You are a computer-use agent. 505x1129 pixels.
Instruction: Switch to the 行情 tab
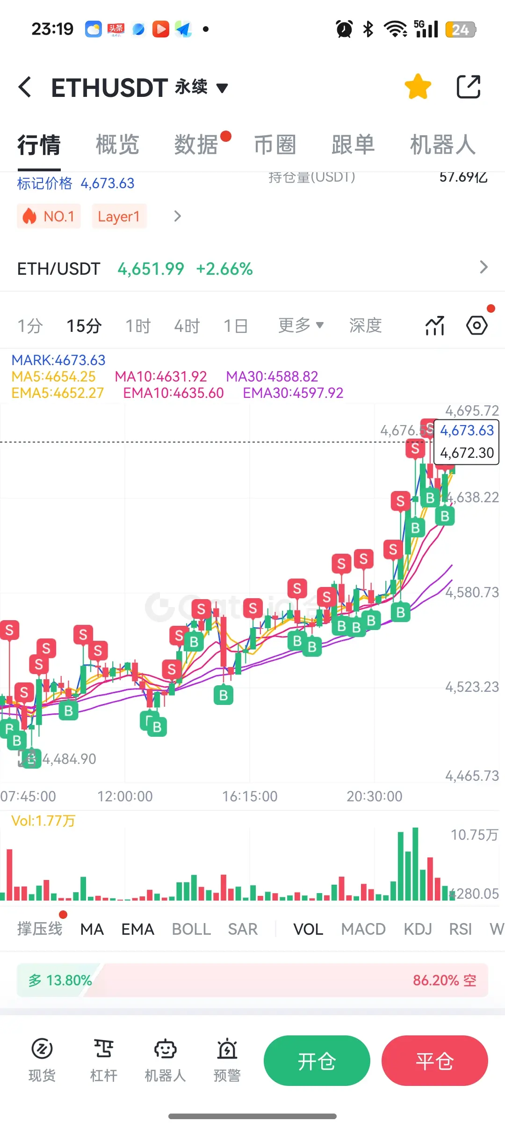point(39,145)
